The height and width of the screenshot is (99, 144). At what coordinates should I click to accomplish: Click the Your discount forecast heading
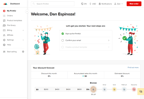pos(44,68)
